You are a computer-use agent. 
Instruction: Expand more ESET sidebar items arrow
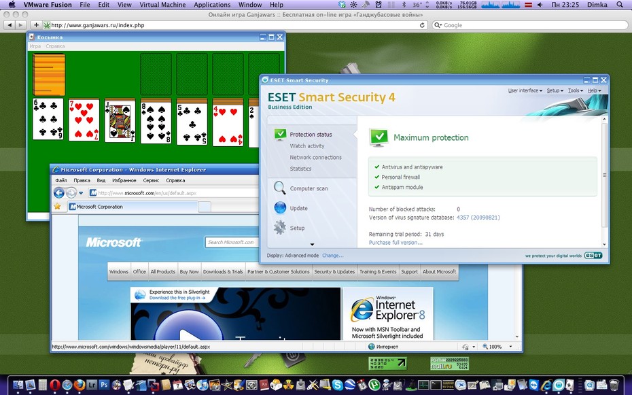click(312, 244)
